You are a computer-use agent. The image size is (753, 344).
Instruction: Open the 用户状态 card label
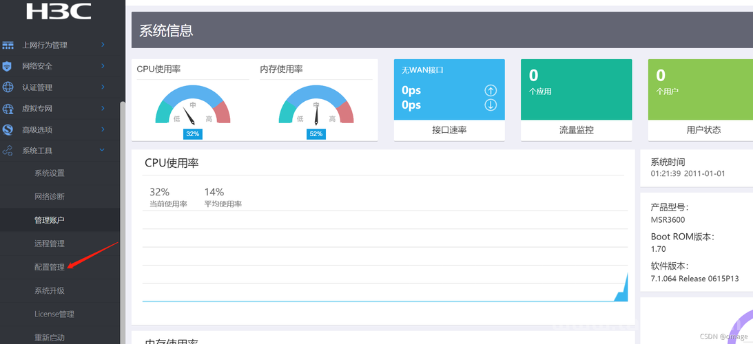(x=703, y=130)
